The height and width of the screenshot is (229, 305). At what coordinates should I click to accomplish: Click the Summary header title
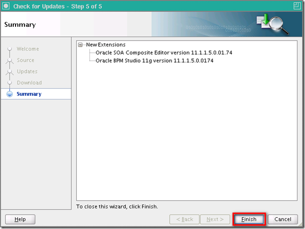(20, 25)
